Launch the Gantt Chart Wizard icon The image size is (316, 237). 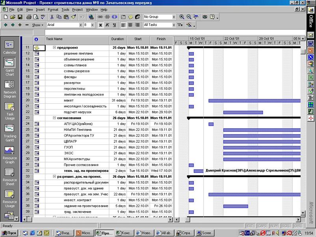189,25
